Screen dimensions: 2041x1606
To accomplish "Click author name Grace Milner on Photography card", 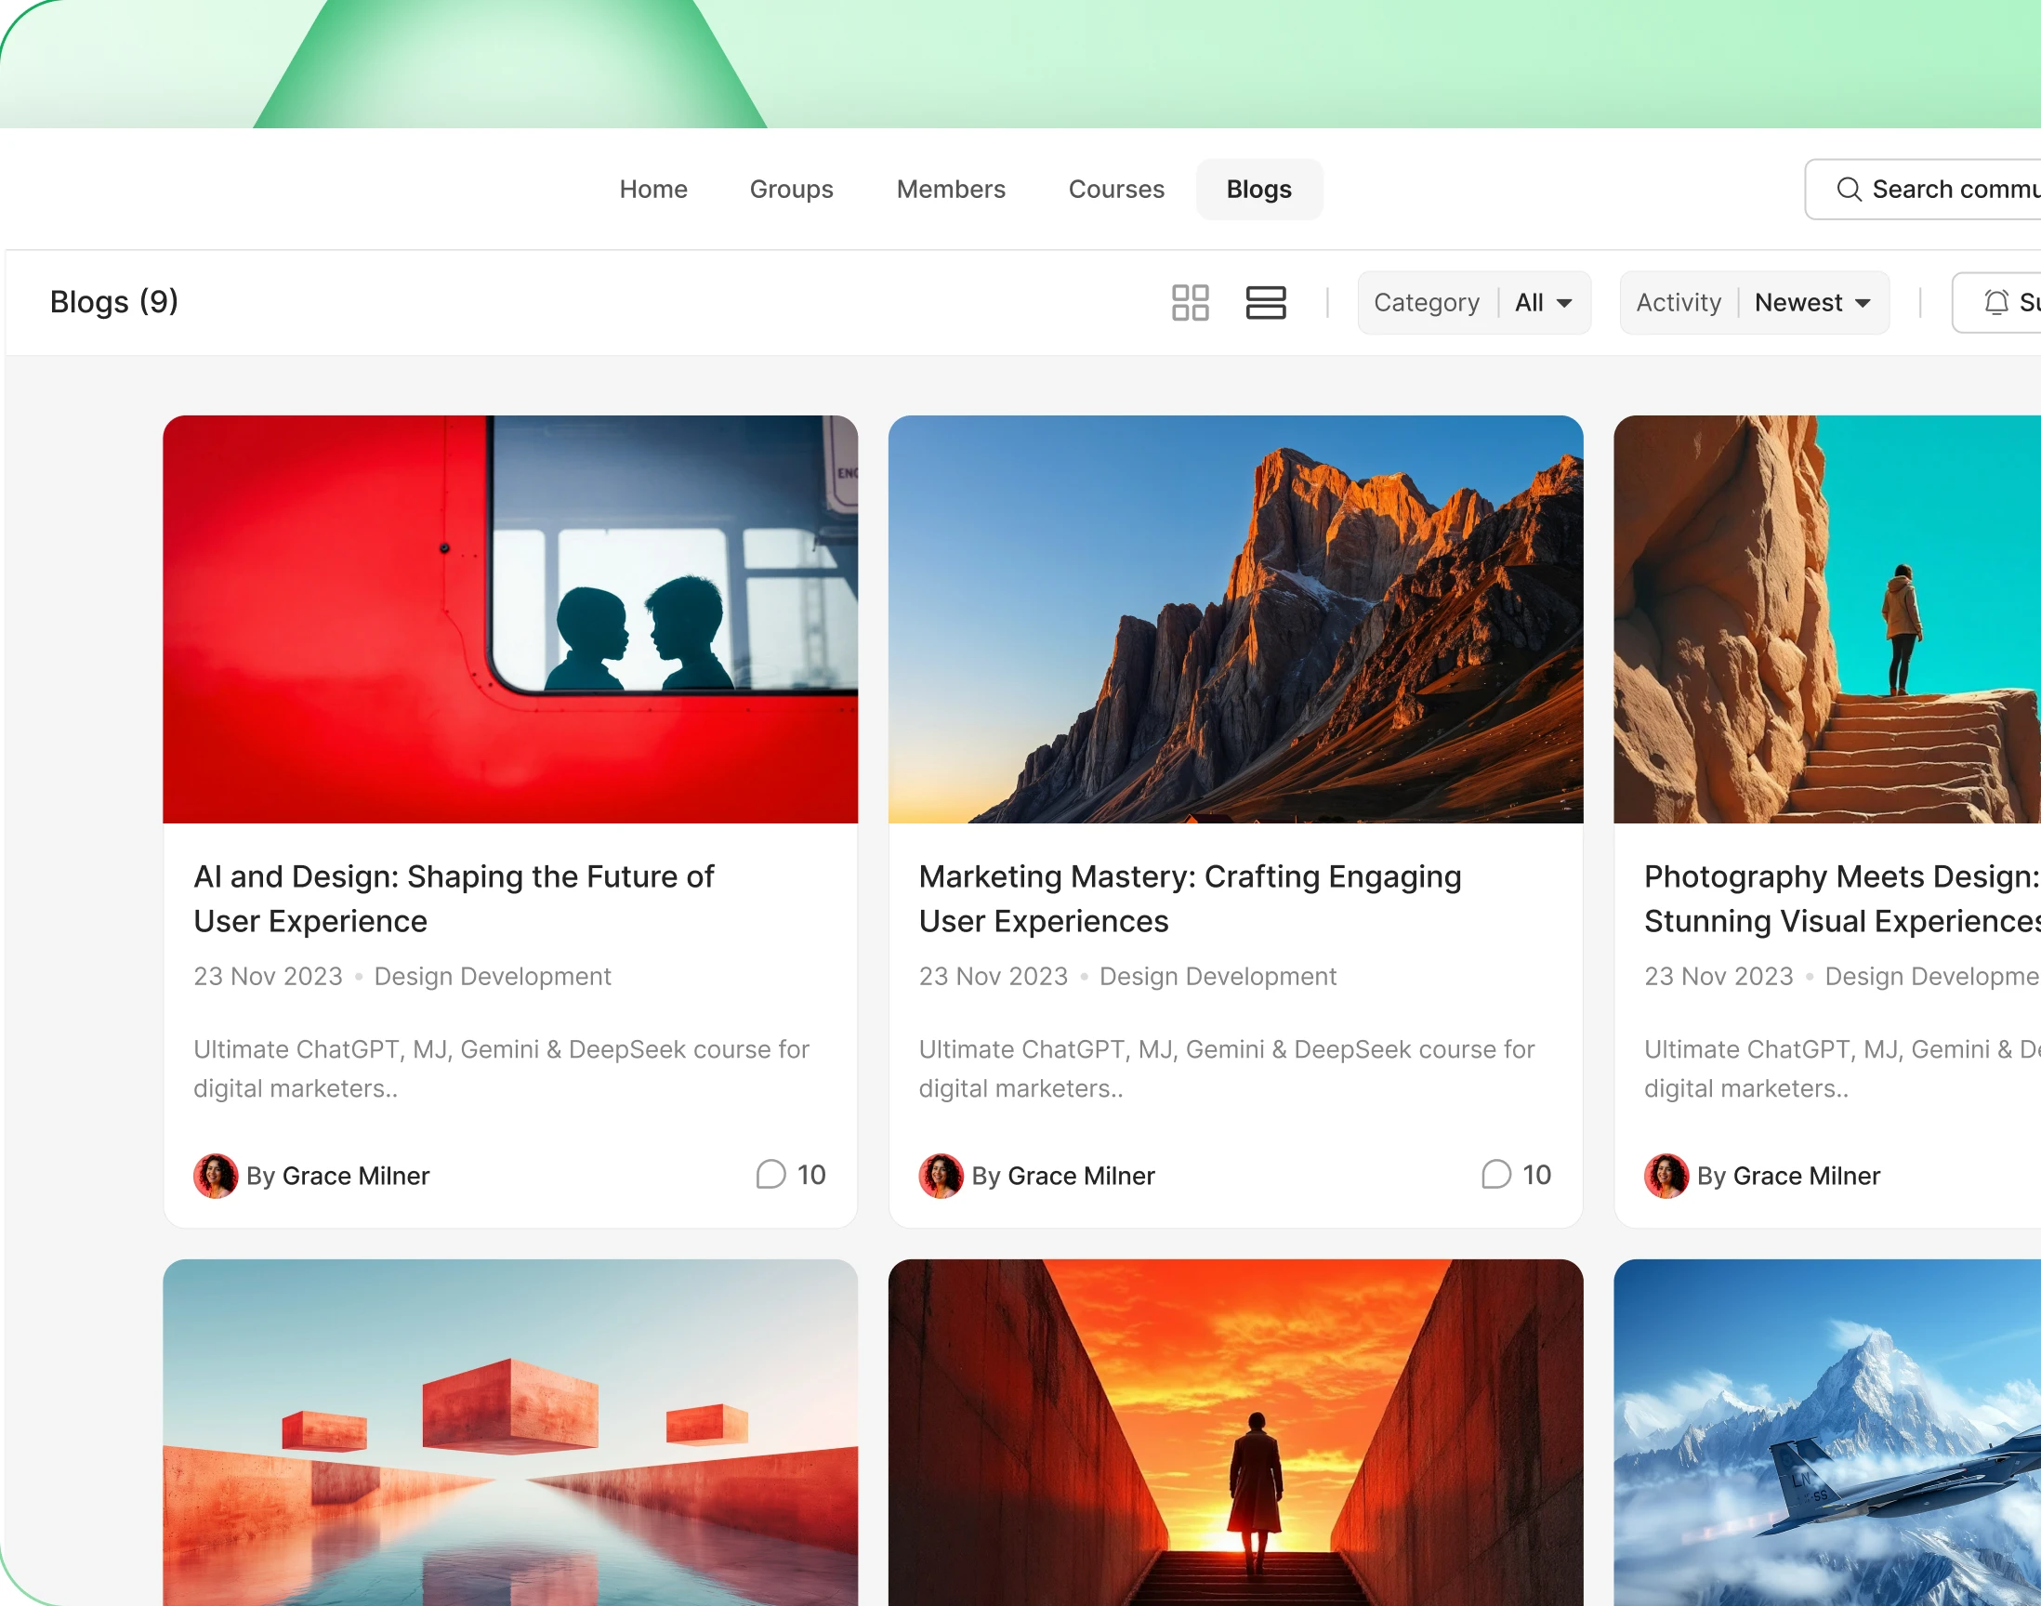I will coord(1807,1176).
